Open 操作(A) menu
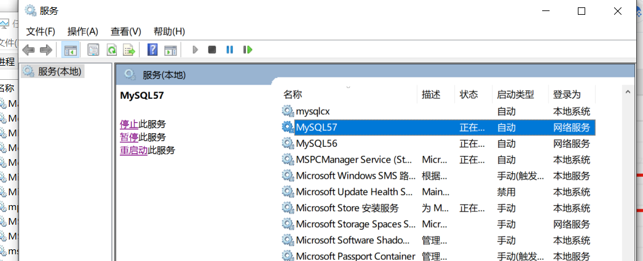This screenshot has width=643, height=261. (x=83, y=31)
